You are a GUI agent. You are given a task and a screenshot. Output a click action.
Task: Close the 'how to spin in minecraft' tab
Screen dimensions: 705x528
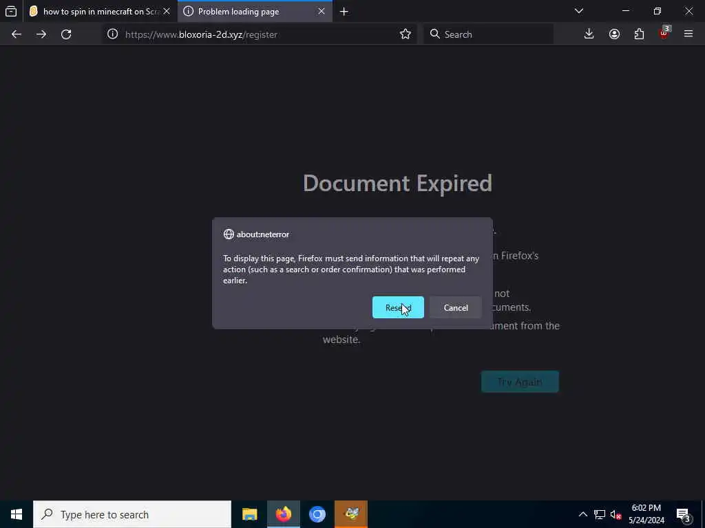(167, 12)
